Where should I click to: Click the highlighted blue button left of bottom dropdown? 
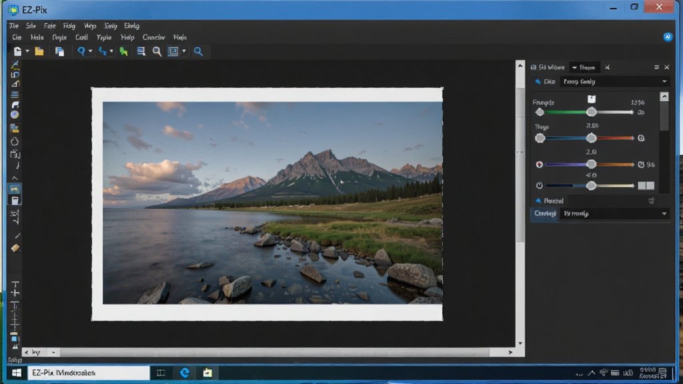click(544, 213)
